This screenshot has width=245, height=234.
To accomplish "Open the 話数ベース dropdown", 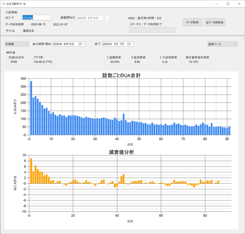I will click(222, 44).
